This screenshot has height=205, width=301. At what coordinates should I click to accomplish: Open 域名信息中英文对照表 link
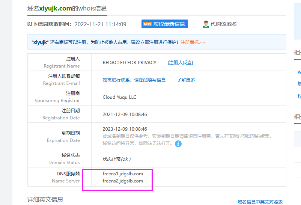pyautogui.click(x=260, y=202)
